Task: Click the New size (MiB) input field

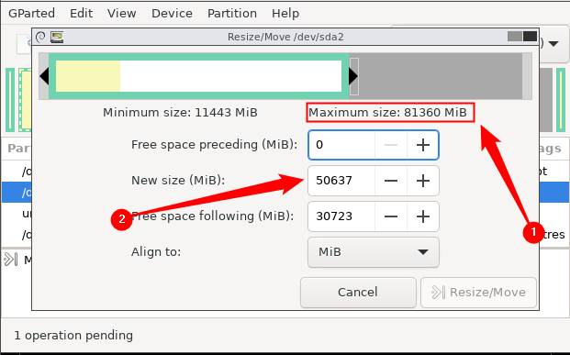Action: pos(341,181)
